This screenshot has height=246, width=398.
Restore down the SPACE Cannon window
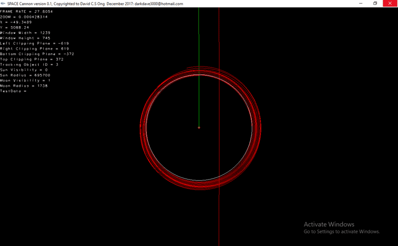(x=375, y=3)
